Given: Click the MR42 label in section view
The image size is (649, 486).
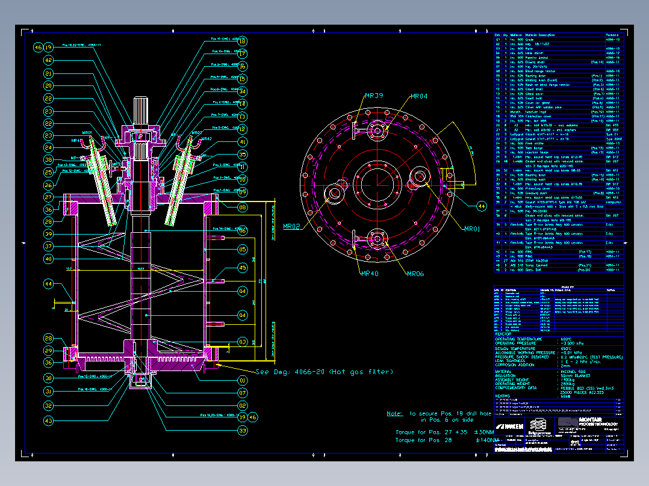Looking at the screenshot, I should [x=206, y=139].
